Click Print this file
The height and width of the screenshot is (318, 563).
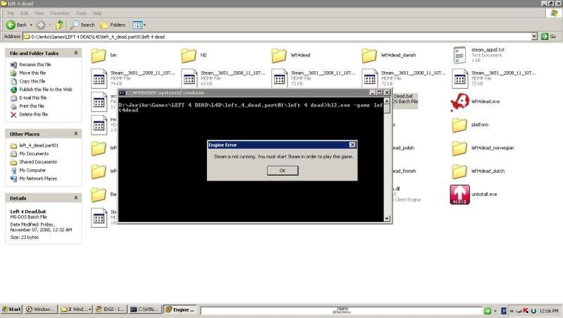(x=32, y=106)
